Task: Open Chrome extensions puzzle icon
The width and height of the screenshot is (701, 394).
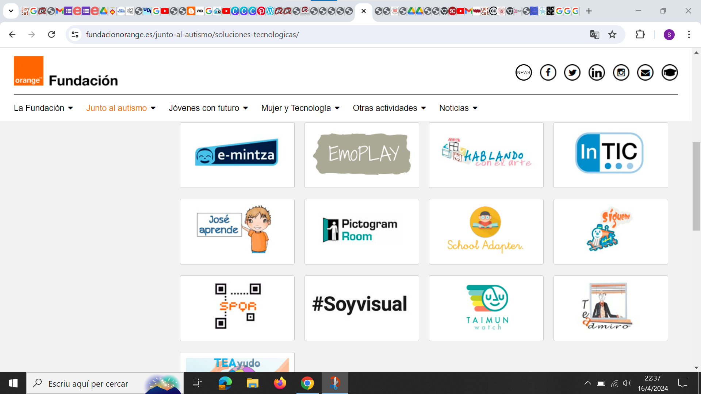Action: [640, 35]
